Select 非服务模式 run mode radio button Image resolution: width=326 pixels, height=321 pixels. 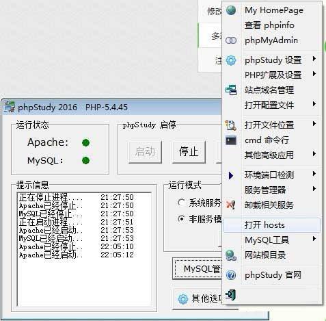tap(181, 219)
